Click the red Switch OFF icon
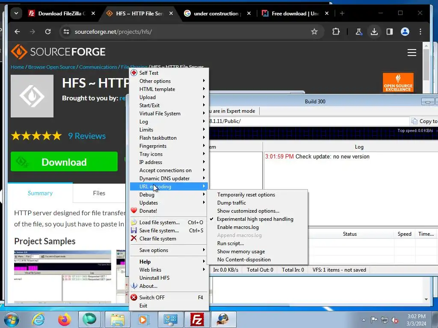 click(134, 297)
